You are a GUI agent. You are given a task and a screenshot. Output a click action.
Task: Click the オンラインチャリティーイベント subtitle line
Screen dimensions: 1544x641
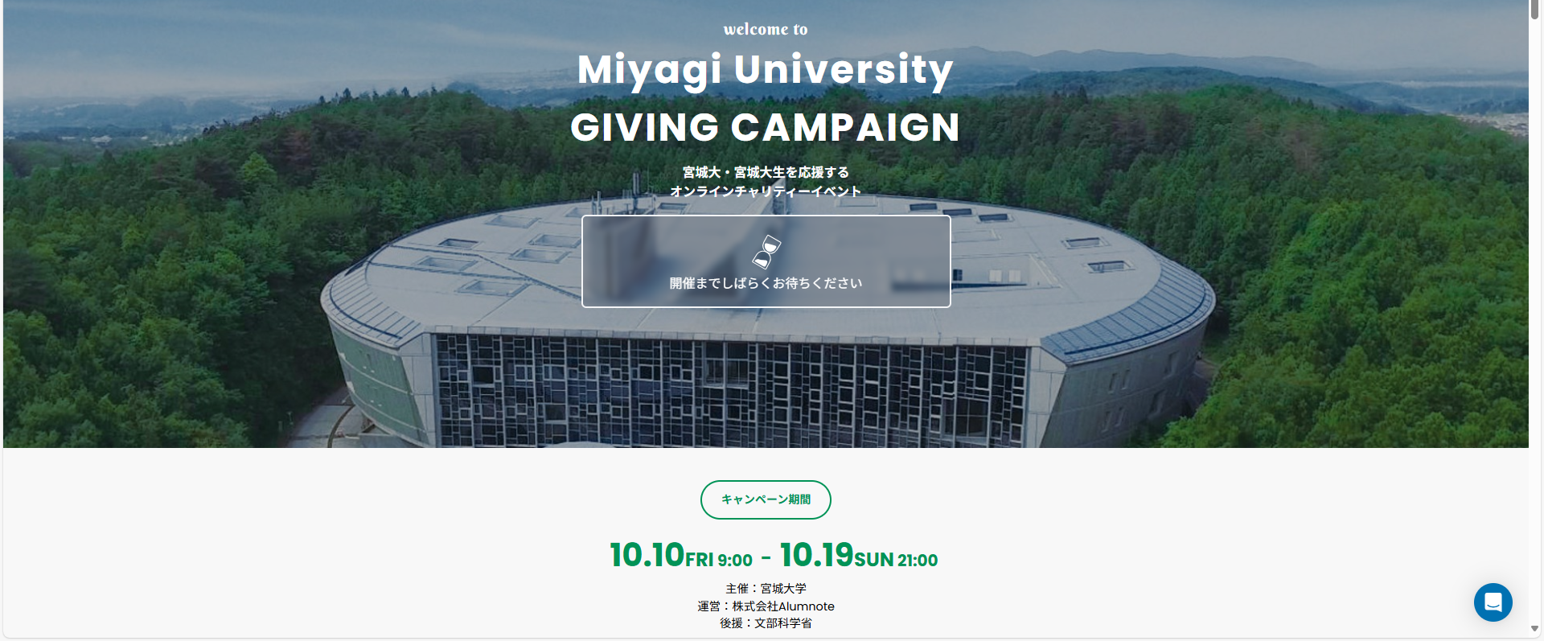click(766, 191)
